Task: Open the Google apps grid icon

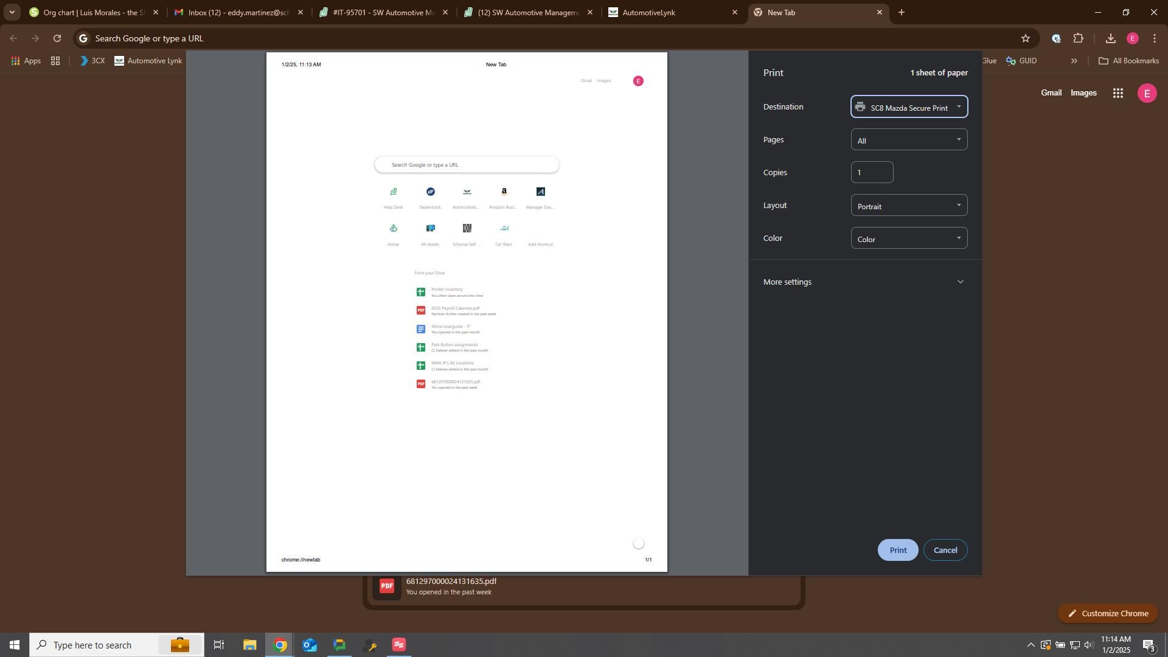Action: click(1118, 93)
